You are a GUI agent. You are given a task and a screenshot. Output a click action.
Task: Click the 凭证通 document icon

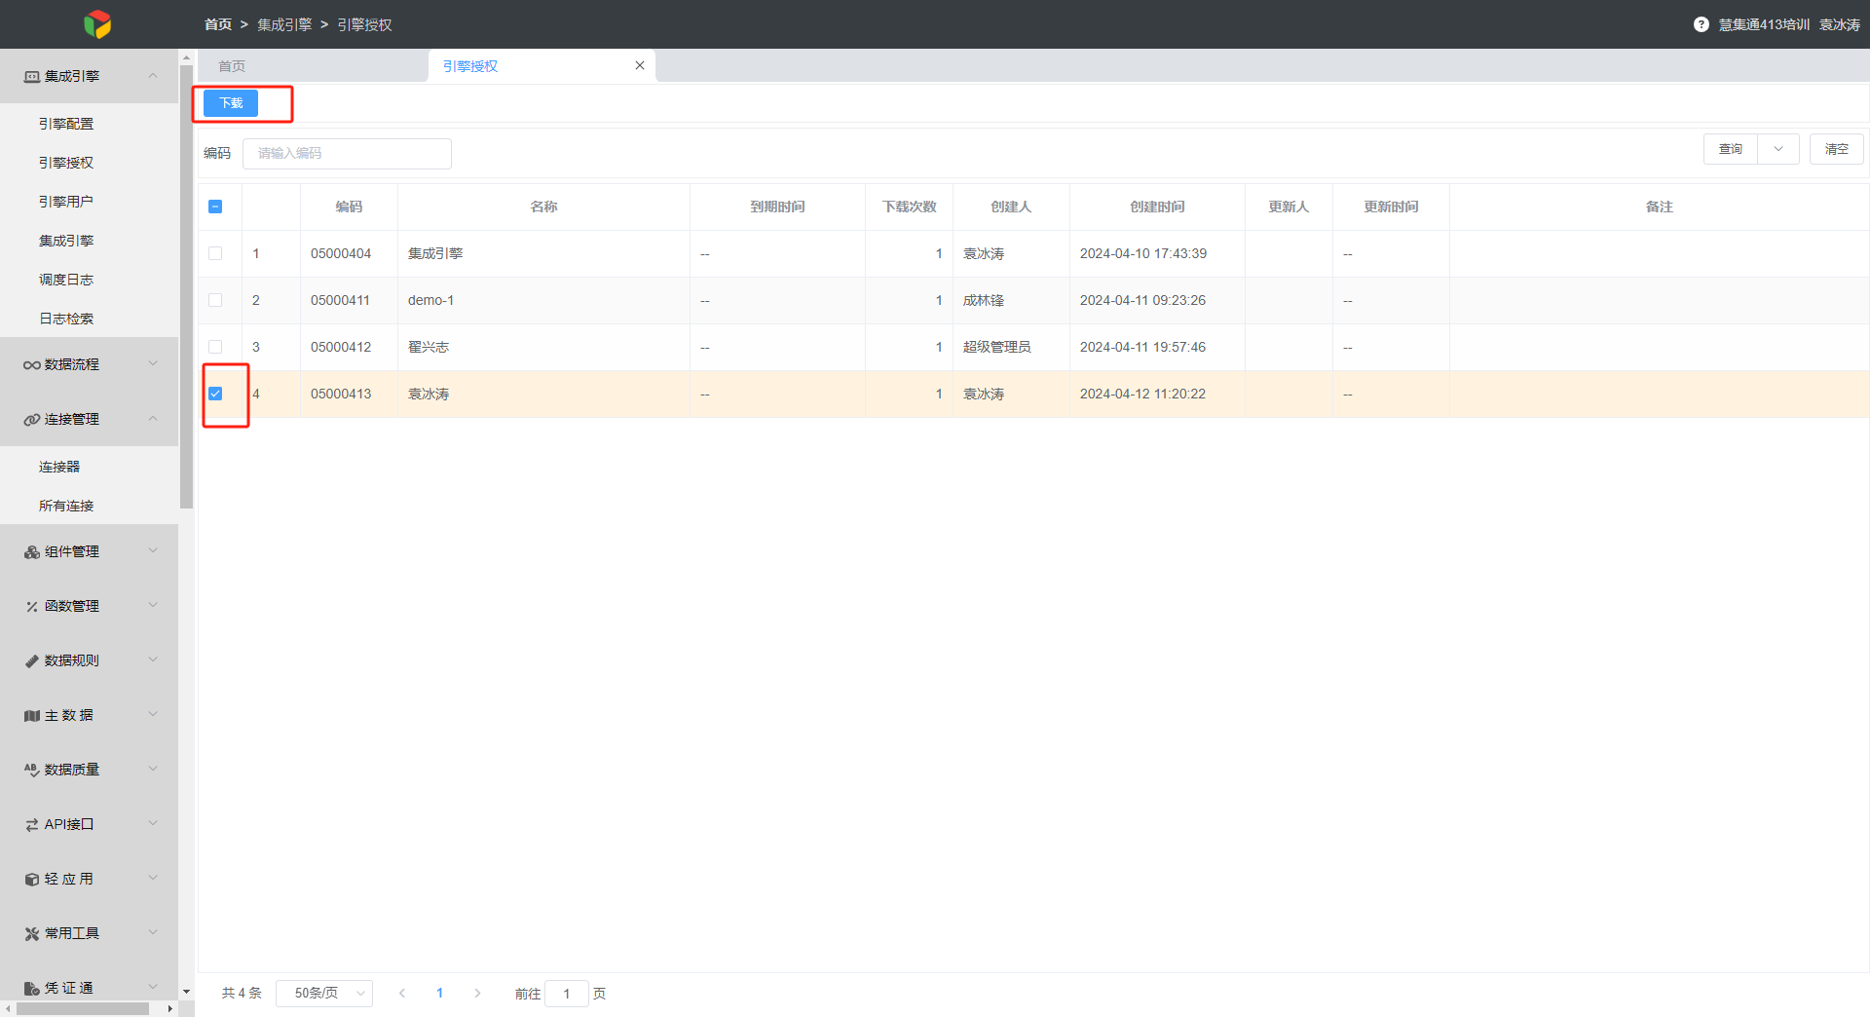(32, 988)
